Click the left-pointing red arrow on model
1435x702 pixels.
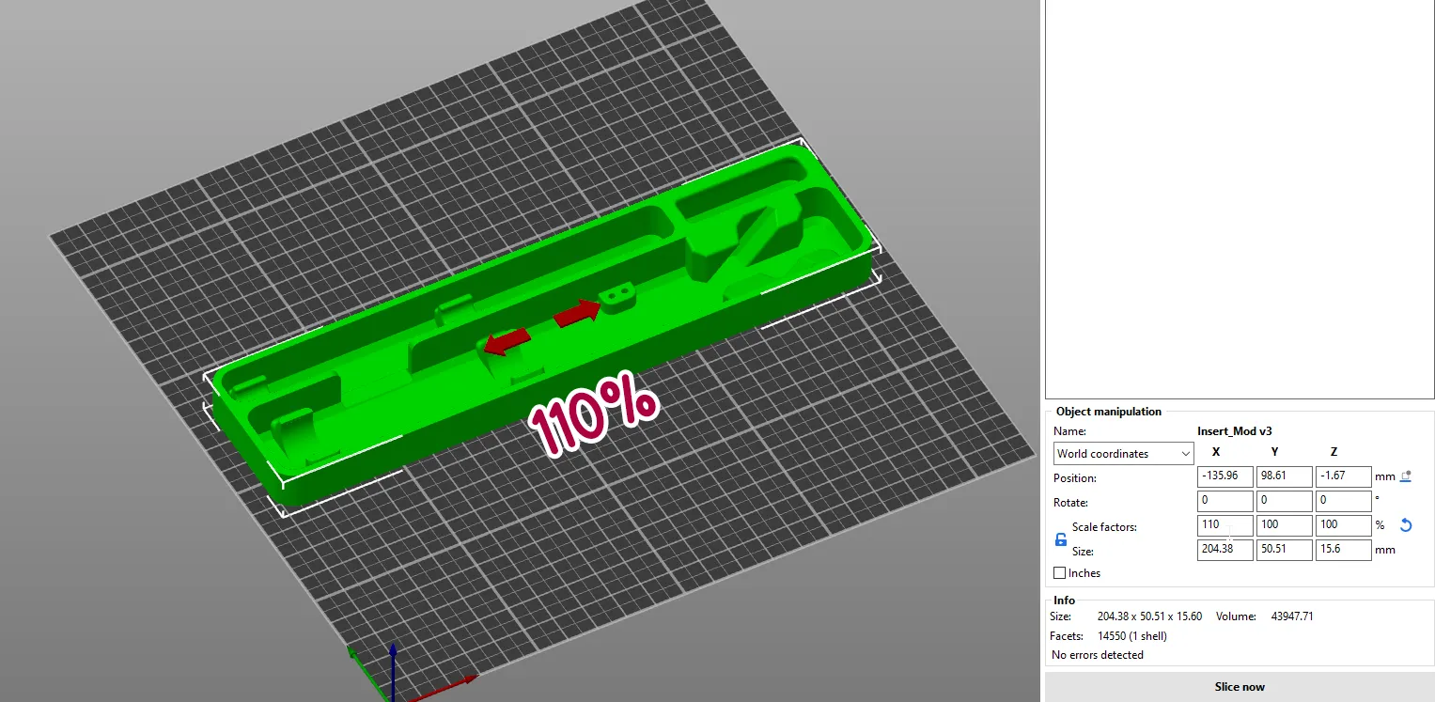point(507,341)
